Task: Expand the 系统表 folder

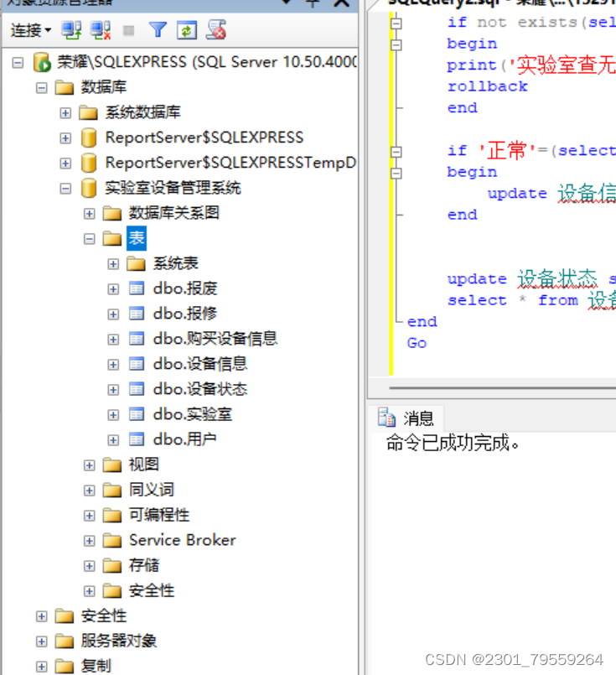Action: pyautogui.click(x=113, y=264)
